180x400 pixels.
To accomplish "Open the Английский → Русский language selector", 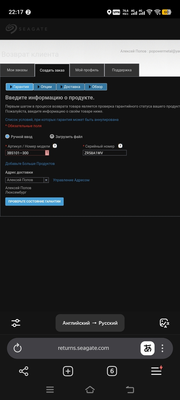I will tap(90, 323).
